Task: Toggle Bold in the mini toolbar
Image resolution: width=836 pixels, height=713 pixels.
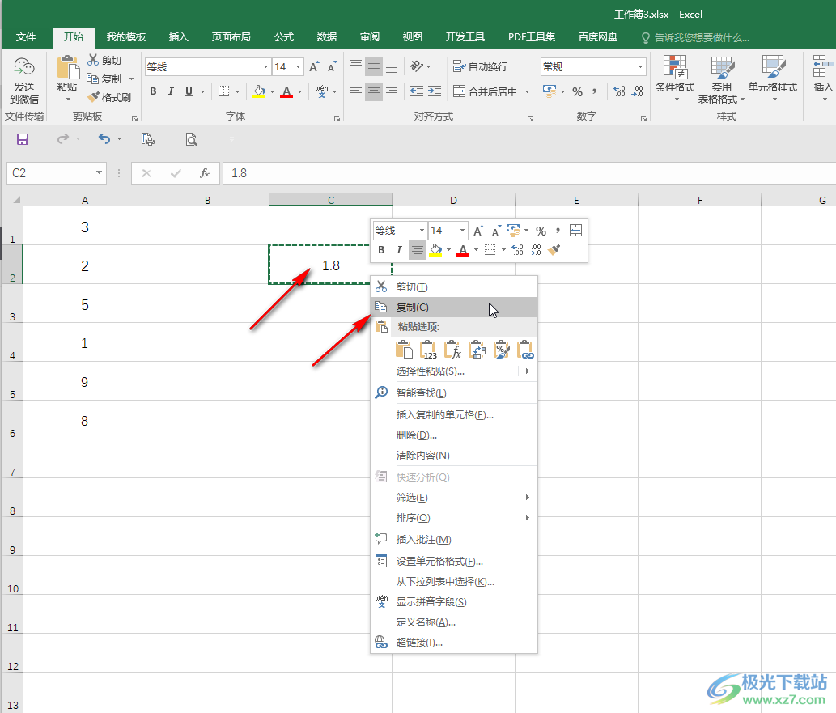Action: point(381,249)
